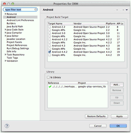Open the Java Build Path page
This screenshot has height=133, width=131.
(15, 26)
